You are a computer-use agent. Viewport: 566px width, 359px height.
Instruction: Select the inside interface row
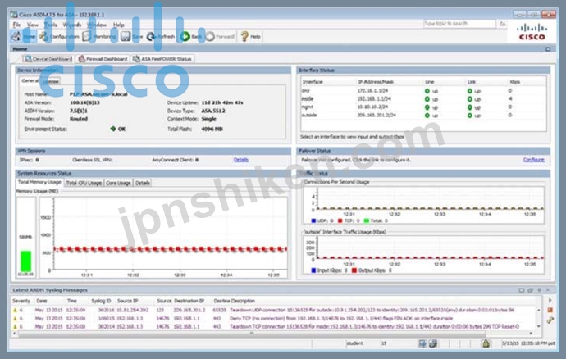[x=423, y=99]
